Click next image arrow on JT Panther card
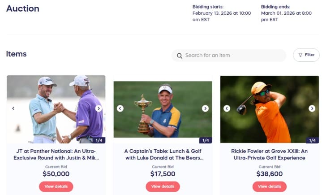322x195 pixels. [x=99, y=108]
